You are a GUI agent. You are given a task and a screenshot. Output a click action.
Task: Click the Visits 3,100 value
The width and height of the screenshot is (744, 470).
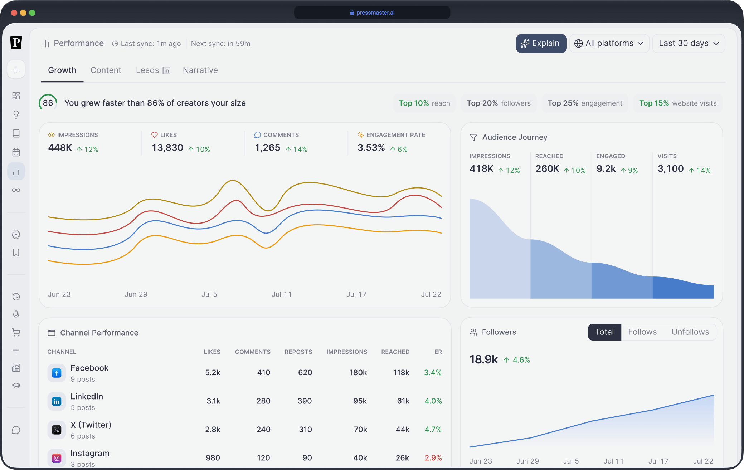coord(671,169)
